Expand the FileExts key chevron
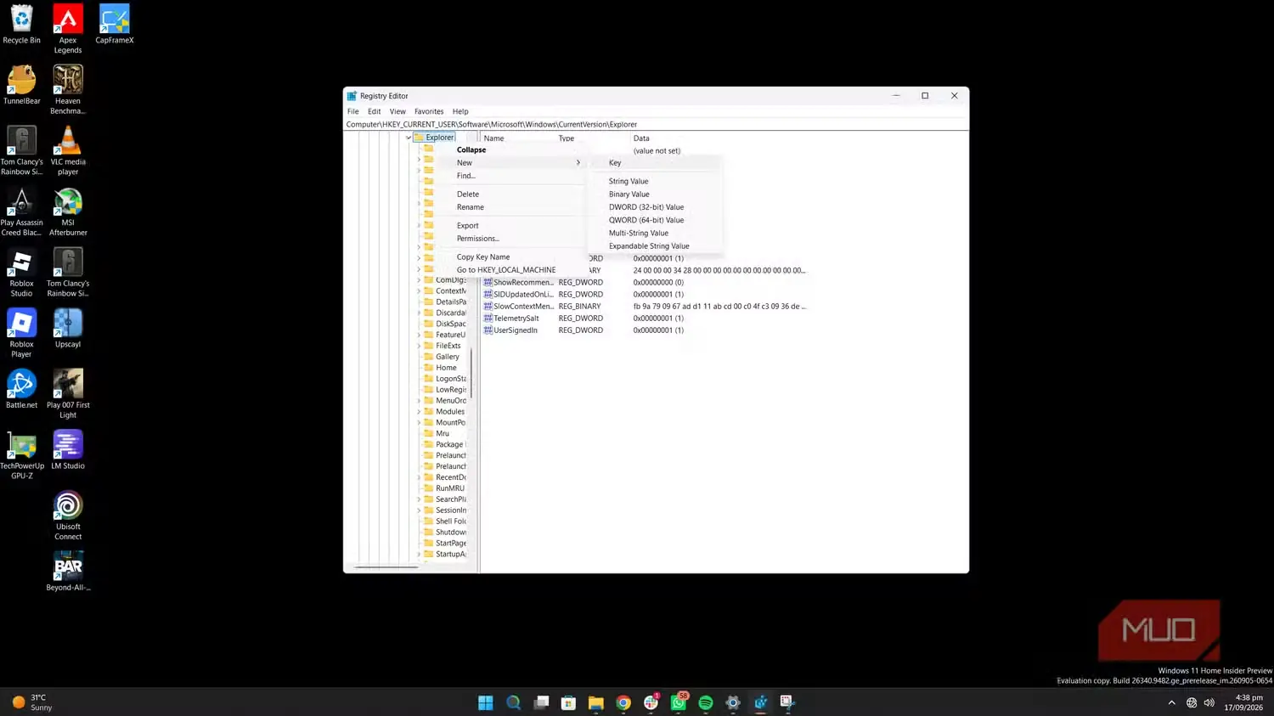The width and height of the screenshot is (1274, 716). 419,346
